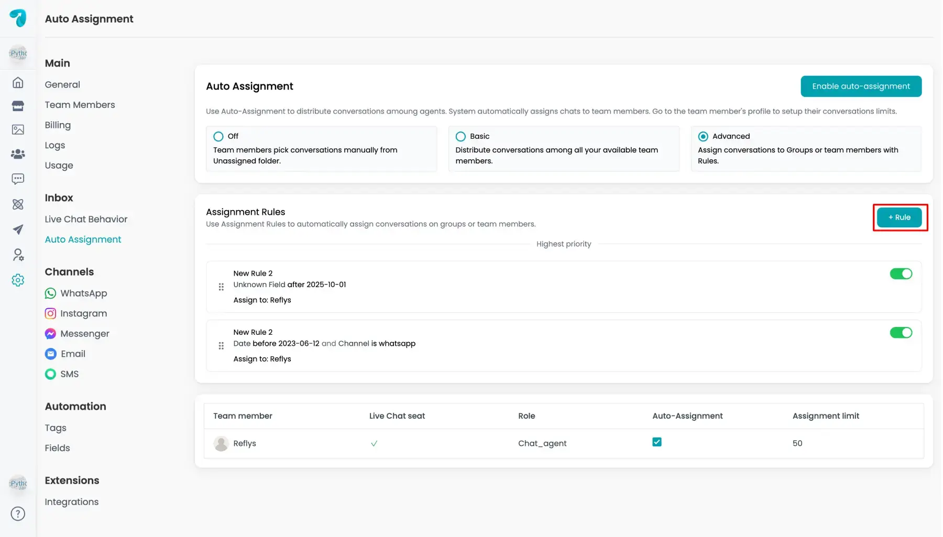Open the Integrations extensions page
The width and height of the screenshot is (943, 537).
[72, 502]
